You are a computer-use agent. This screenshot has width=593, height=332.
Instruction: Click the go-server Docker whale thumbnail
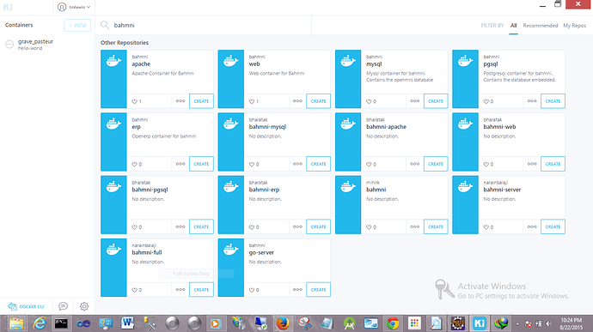click(x=230, y=268)
